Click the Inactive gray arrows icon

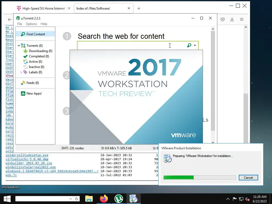25,67
